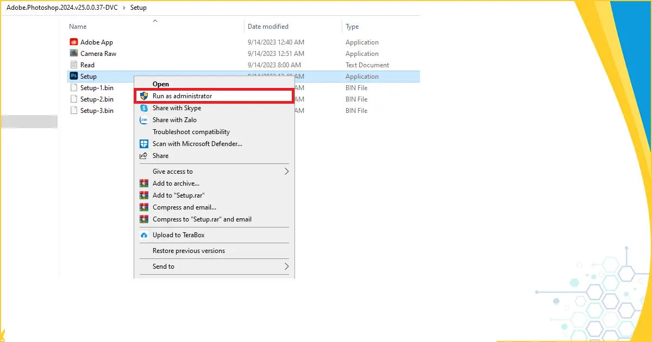Click the TeraBox cloud upload icon
This screenshot has width=652, height=342.
pyautogui.click(x=144, y=235)
